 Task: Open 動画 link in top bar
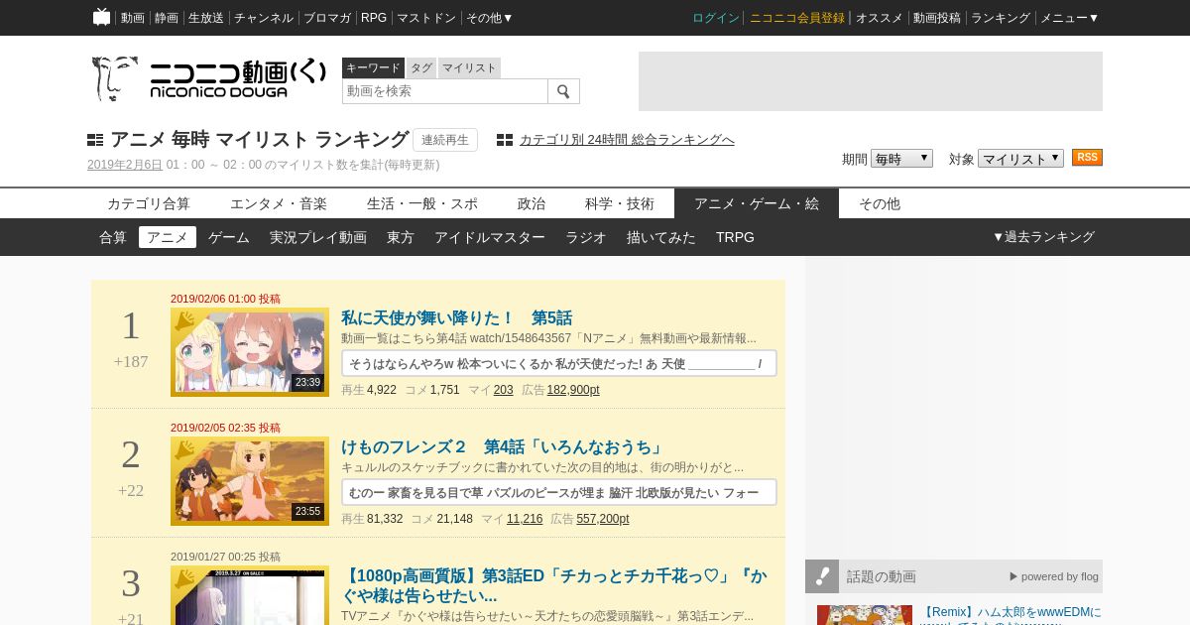tap(133, 18)
